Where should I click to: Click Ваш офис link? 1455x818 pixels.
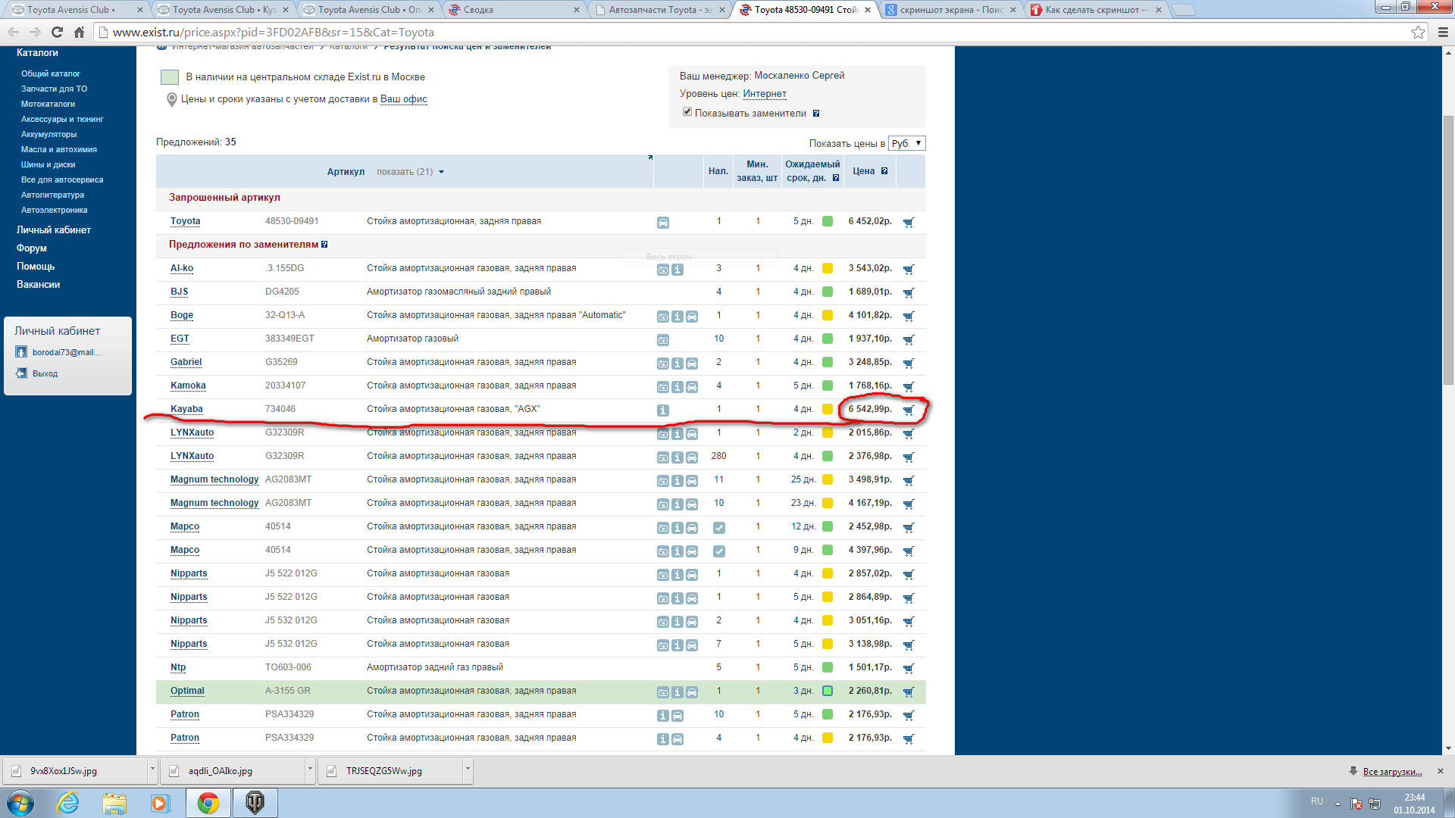tap(403, 99)
